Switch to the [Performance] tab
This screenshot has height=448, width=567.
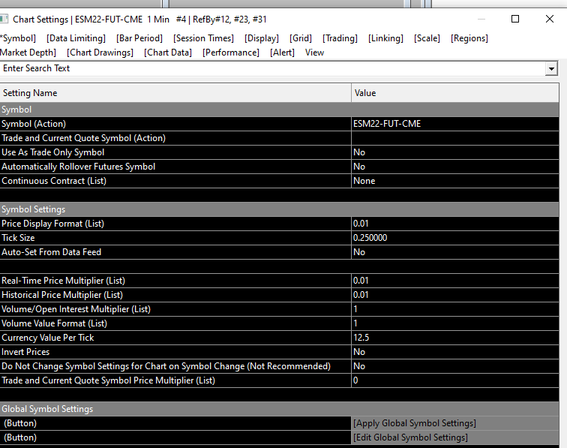[231, 53]
